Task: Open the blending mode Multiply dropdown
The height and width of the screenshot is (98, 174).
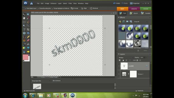Action: [126, 58]
